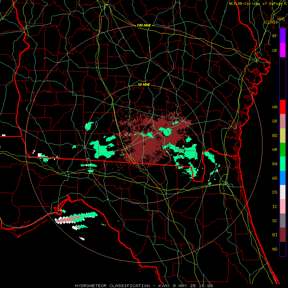Click the dusty pink GR legend swatch

pyautogui.click(x=283, y=121)
